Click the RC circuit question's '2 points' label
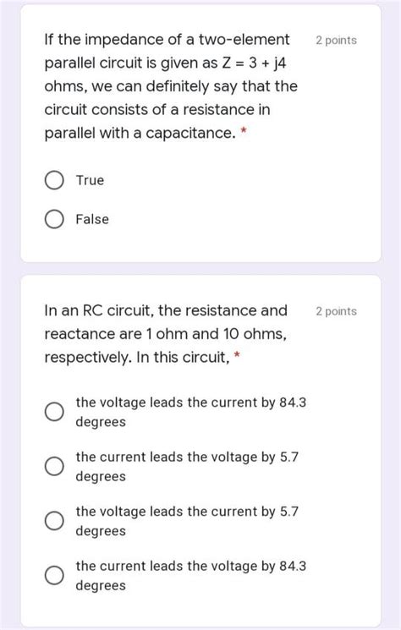This screenshot has width=401, height=630. [336, 311]
